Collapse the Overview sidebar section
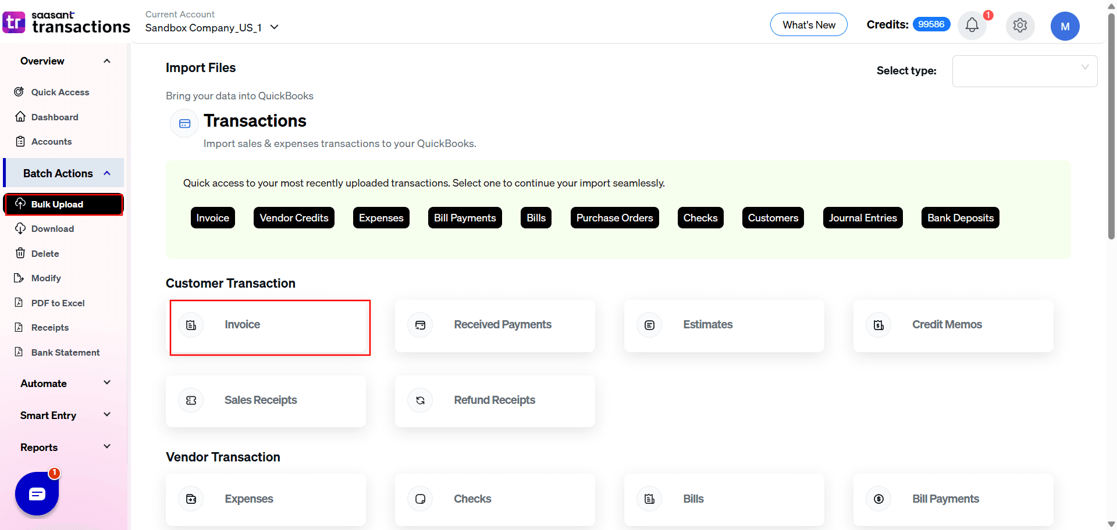 tap(107, 61)
